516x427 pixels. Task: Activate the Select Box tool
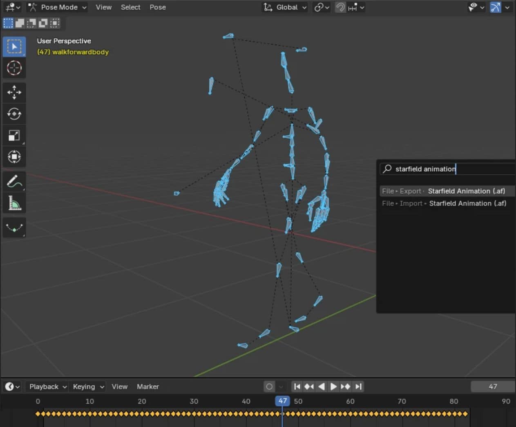coord(14,47)
